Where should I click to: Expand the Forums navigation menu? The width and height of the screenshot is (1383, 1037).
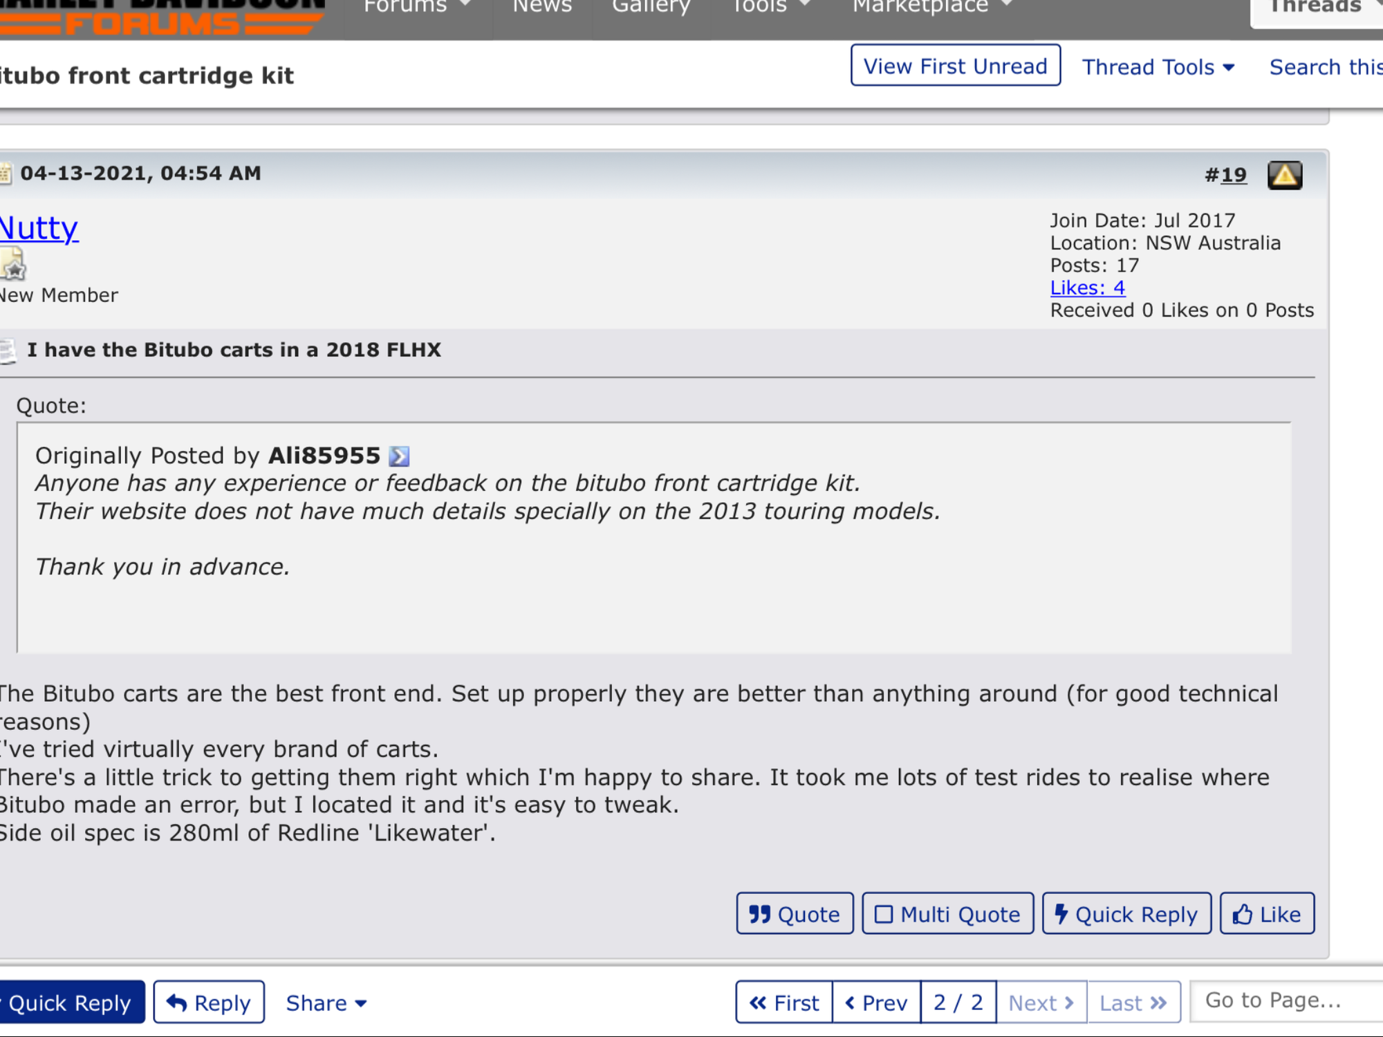417,7
